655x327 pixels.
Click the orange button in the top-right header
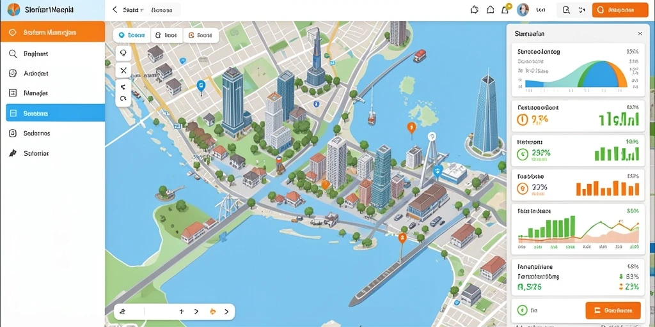[620, 10]
